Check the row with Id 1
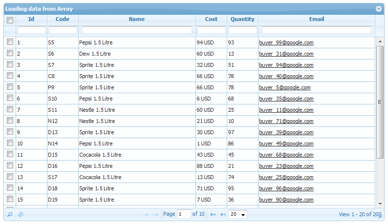388x224 pixels. 10,42
